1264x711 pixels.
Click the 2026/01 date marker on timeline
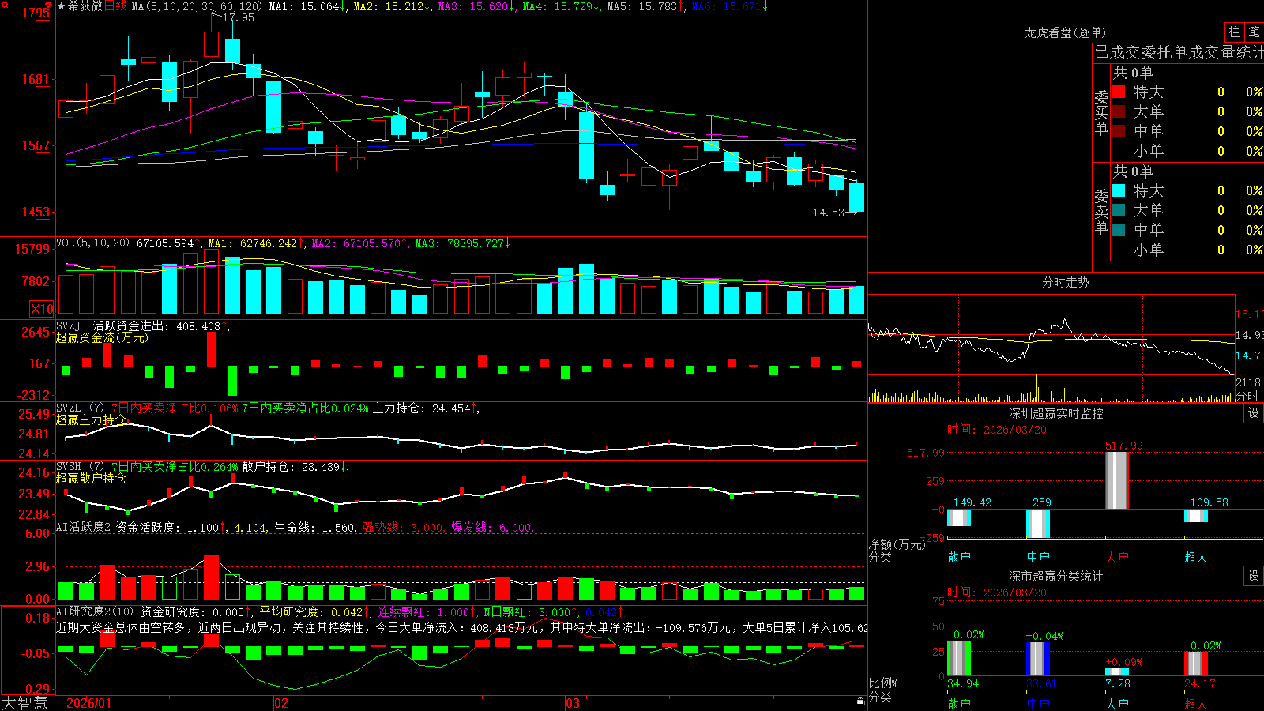(89, 703)
